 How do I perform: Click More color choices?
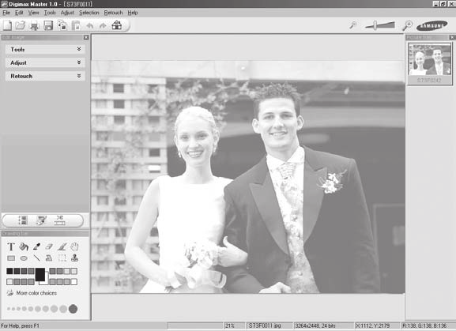click(x=36, y=293)
